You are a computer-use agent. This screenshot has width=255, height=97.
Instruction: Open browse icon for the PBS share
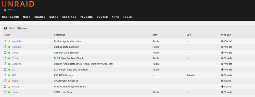click(x=5, y=75)
